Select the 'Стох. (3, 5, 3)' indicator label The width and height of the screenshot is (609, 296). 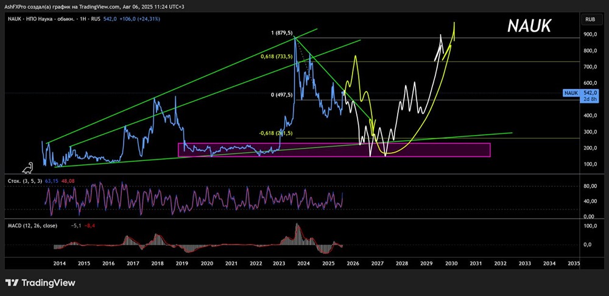(24, 181)
